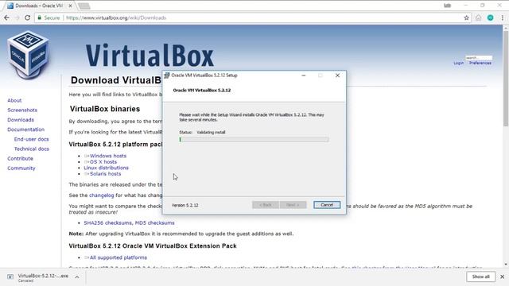
Task: Click Show all downloads button
Action: click(x=480, y=276)
